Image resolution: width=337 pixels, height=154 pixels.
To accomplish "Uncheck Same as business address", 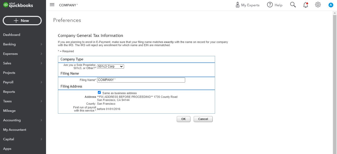I will 99,92.
